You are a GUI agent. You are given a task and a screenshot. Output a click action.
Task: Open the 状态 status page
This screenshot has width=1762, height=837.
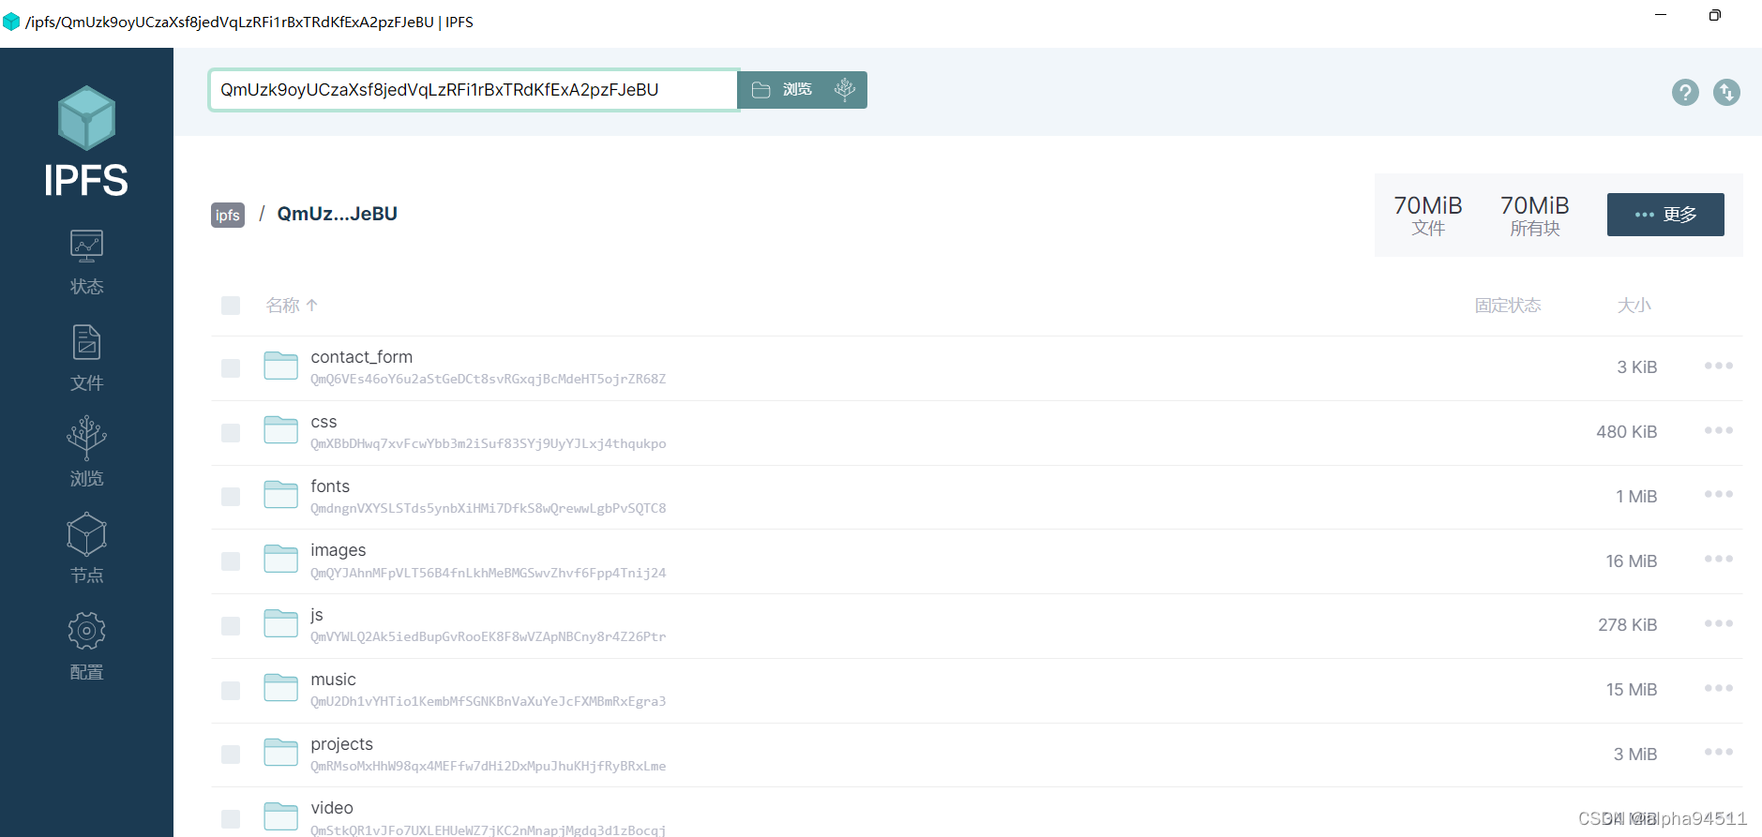(86, 262)
